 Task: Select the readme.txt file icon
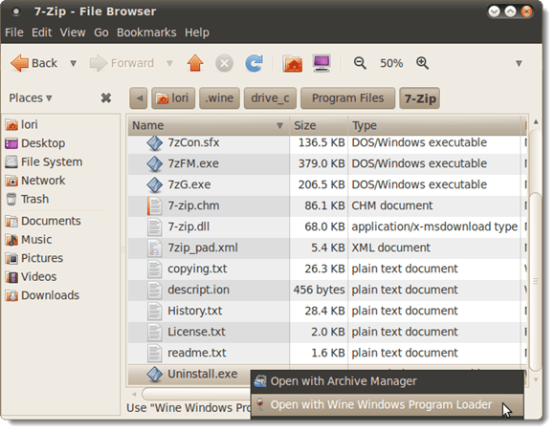[x=155, y=354]
